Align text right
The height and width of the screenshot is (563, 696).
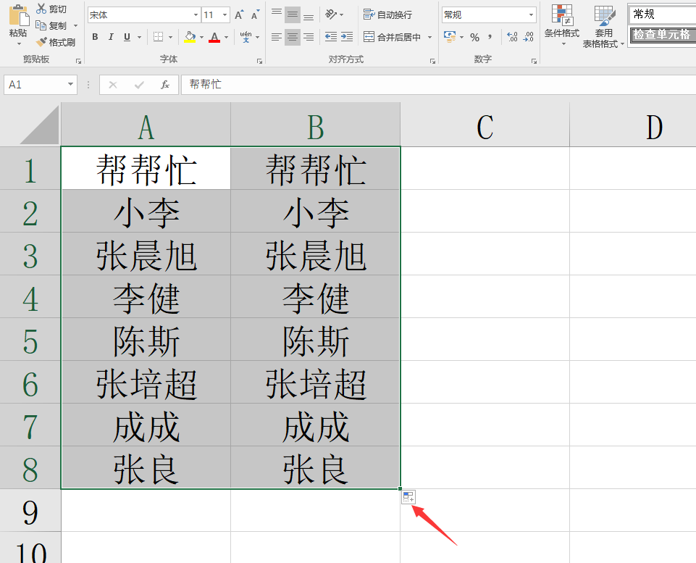tap(309, 37)
